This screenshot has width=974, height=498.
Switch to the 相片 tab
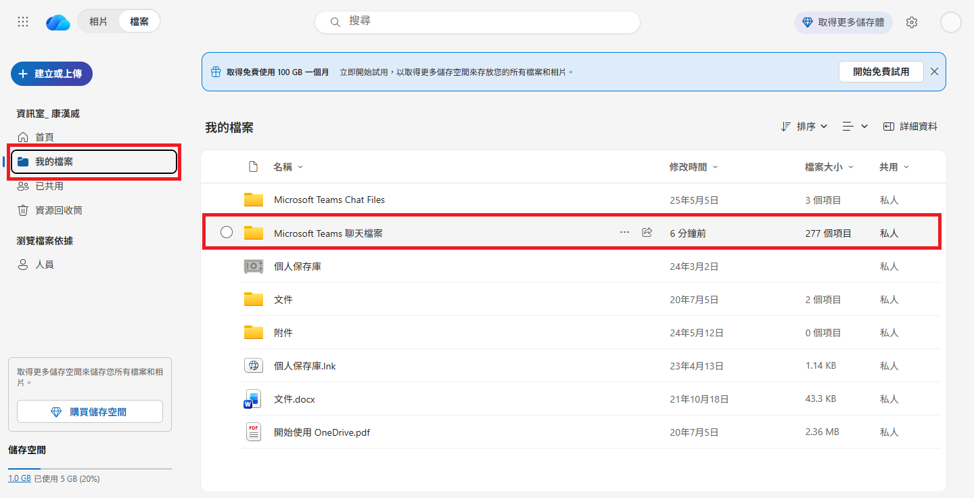[98, 22]
